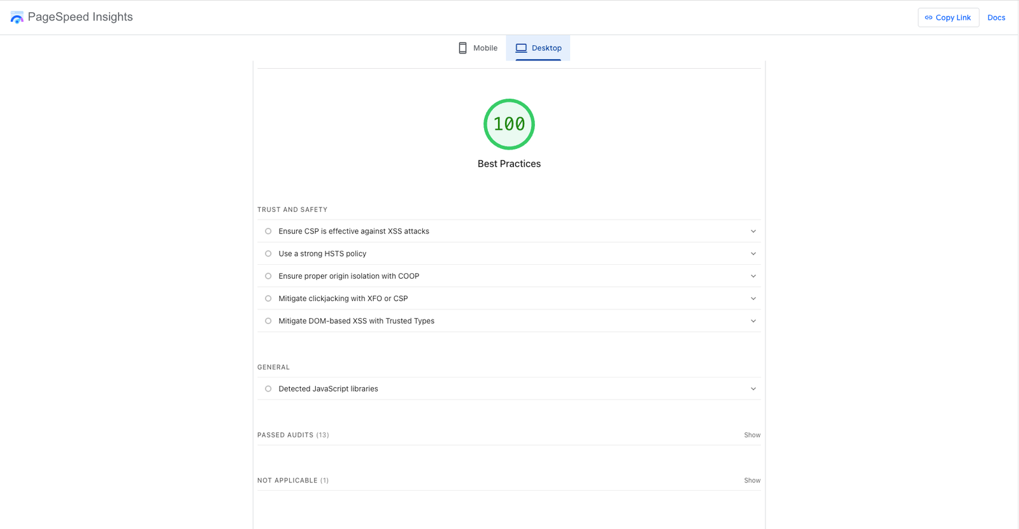The width and height of the screenshot is (1019, 529).
Task: Click the 100 Best Practices score gauge
Action: (509, 124)
